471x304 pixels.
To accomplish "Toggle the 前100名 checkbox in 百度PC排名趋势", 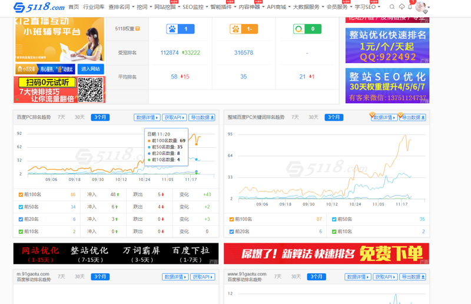I will pyautogui.click(x=21, y=194).
